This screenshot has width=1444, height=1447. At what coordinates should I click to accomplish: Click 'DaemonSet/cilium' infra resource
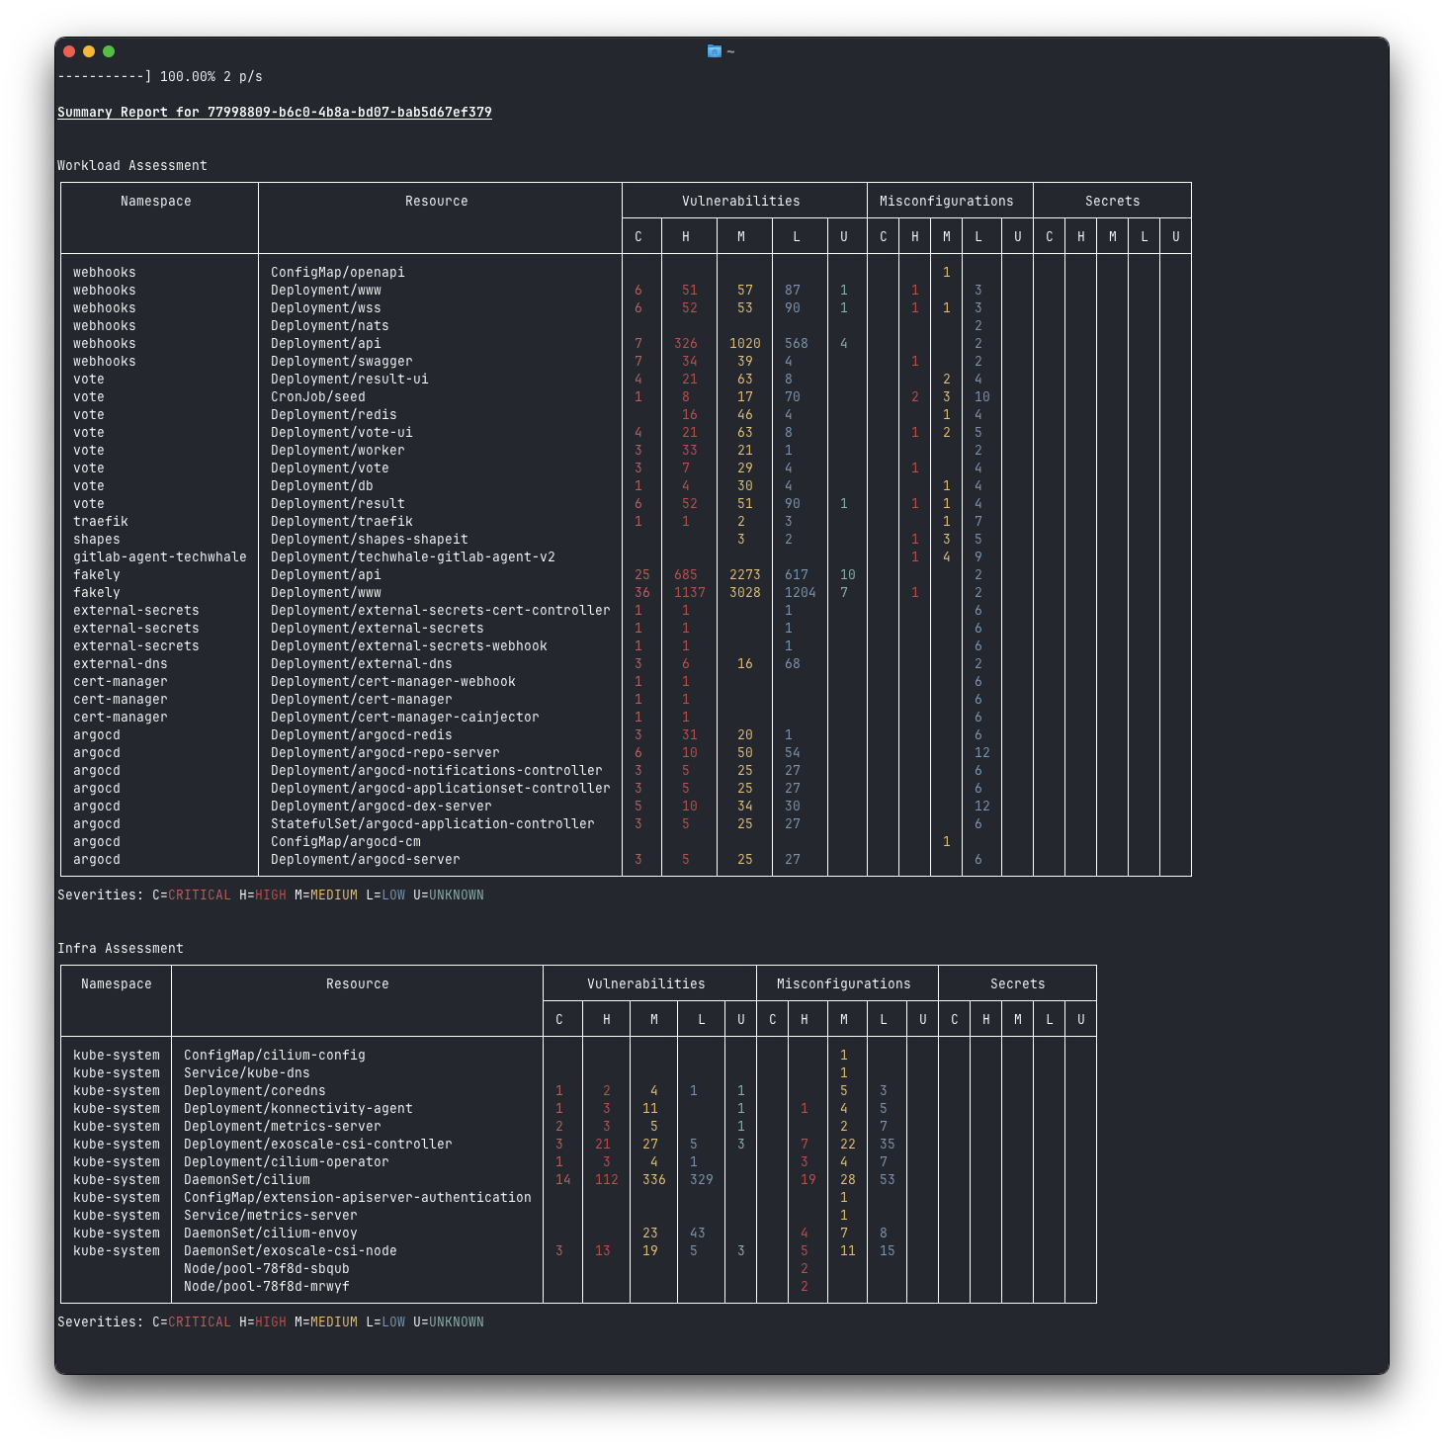click(247, 1180)
